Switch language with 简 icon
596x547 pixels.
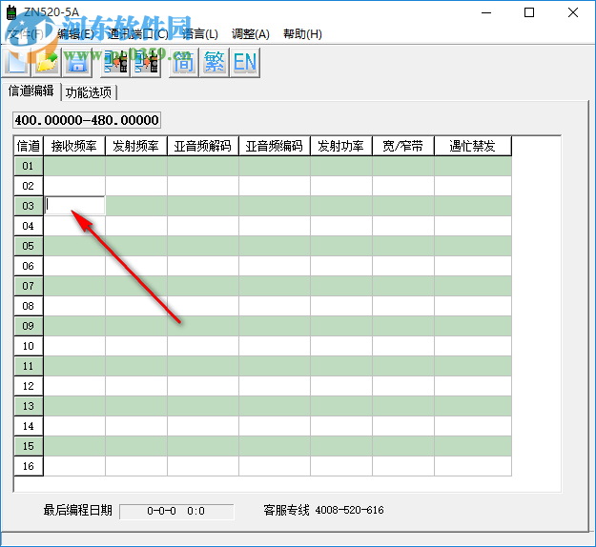tap(184, 62)
